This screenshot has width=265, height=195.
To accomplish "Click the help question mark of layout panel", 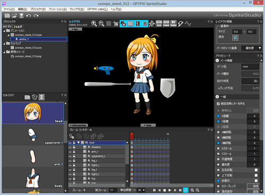I will 208,22.
